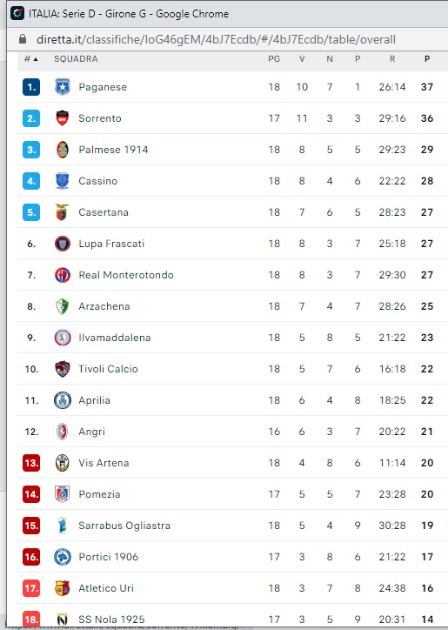The height and width of the screenshot is (630, 448).
Task: Open the Sorrento team logo
Action: pos(63,118)
